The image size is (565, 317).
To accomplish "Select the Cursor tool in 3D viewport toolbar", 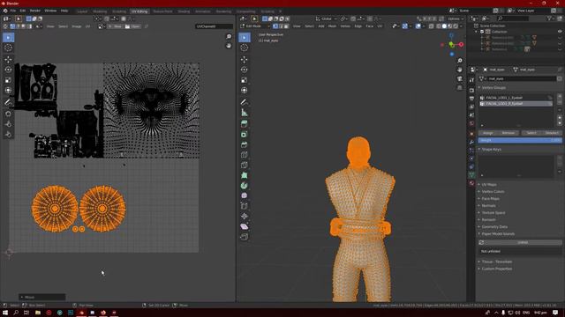I will pyautogui.click(x=245, y=48).
